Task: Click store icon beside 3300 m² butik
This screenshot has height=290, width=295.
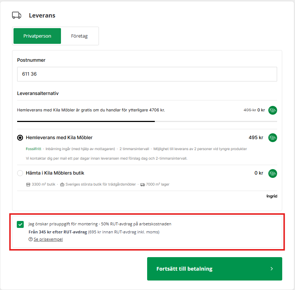Action: tap(28, 184)
